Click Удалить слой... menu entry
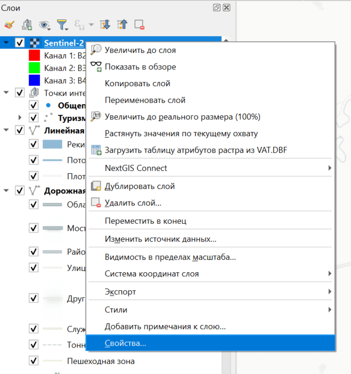Image resolution: width=351 pixels, height=374 pixels. tap(133, 203)
